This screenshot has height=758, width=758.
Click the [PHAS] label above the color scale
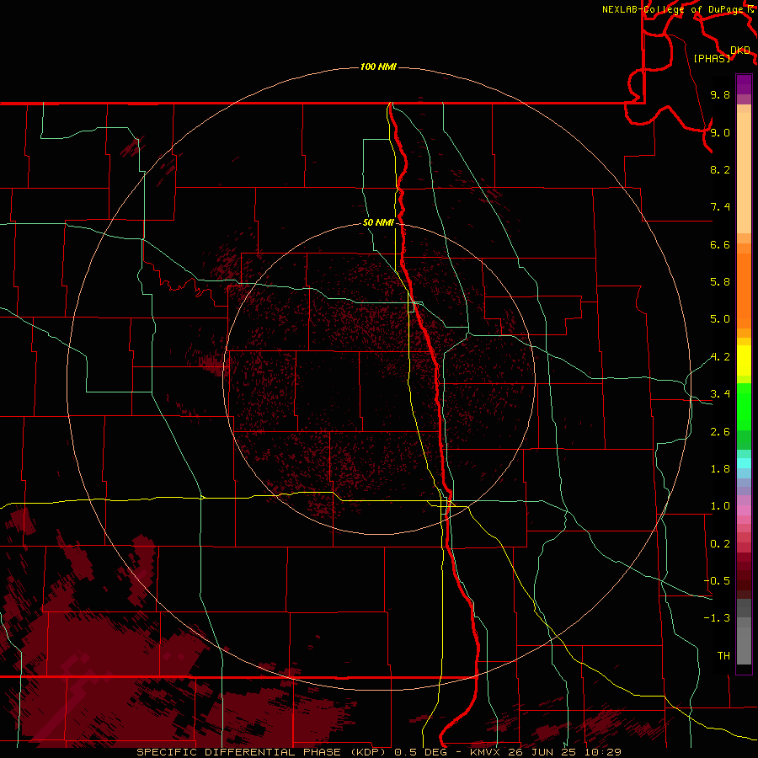(x=712, y=58)
